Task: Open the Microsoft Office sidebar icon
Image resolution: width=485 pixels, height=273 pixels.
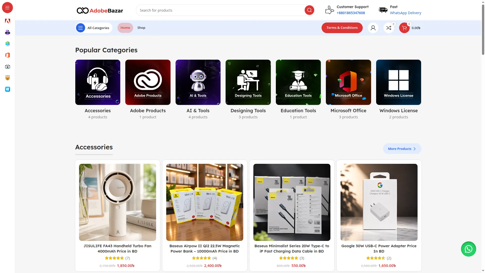Action: point(8,55)
